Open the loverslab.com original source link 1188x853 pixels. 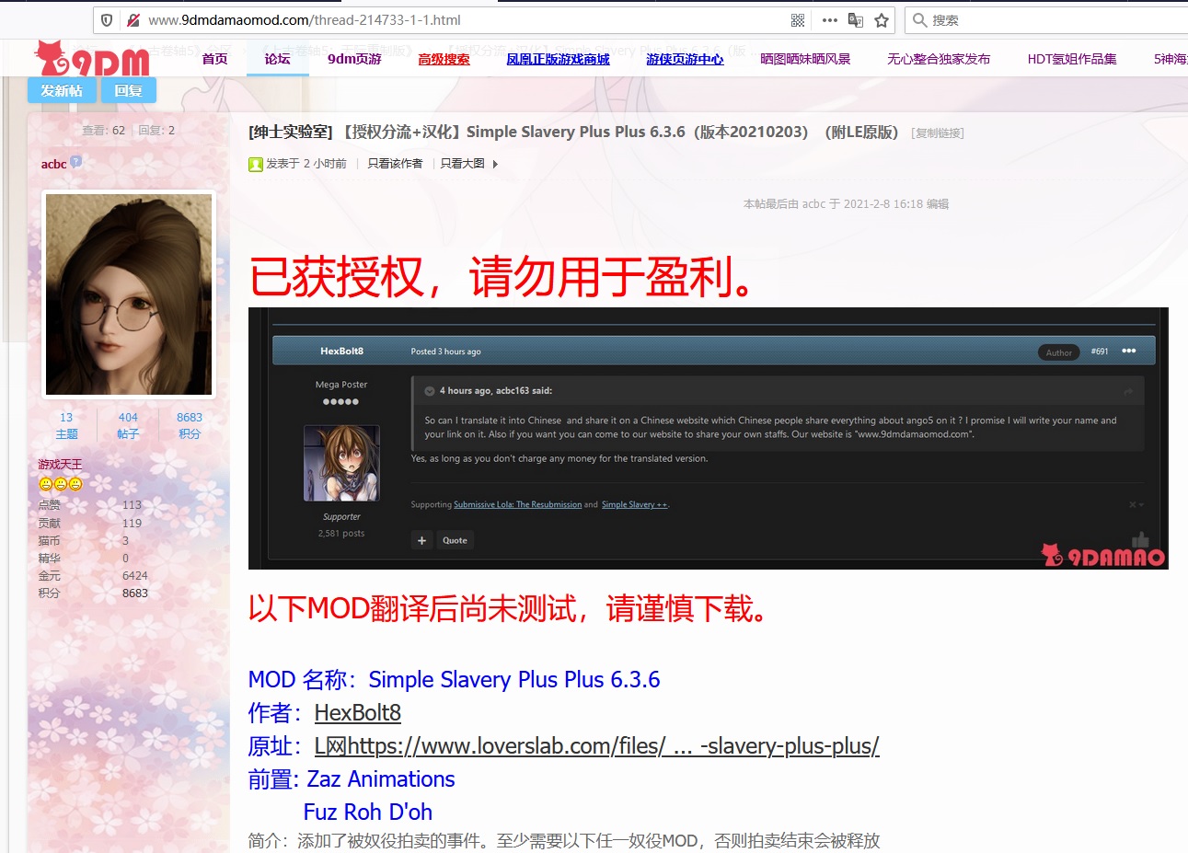[596, 745]
